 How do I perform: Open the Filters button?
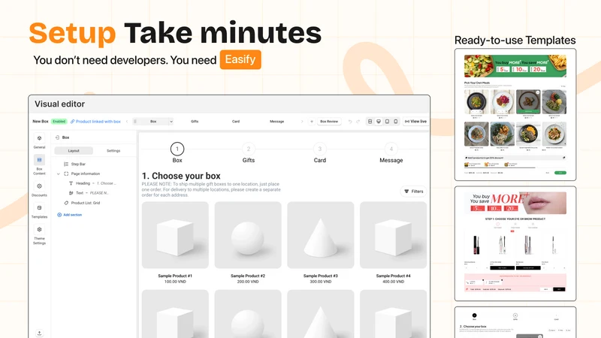[414, 192]
